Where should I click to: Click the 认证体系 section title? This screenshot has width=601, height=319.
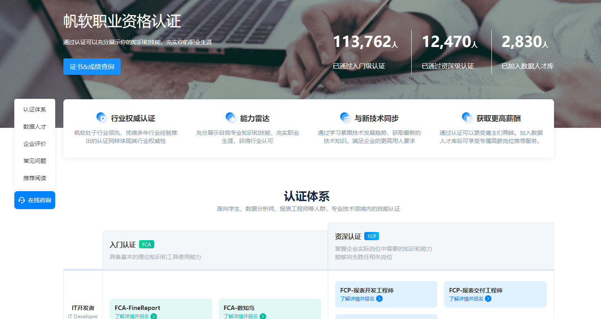tap(307, 196)
